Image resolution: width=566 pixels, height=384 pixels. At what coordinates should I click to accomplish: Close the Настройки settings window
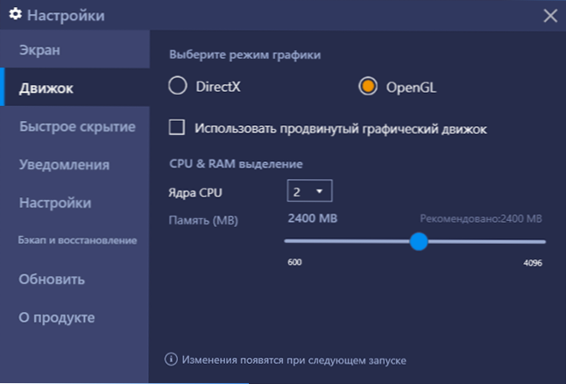[550, 16]
